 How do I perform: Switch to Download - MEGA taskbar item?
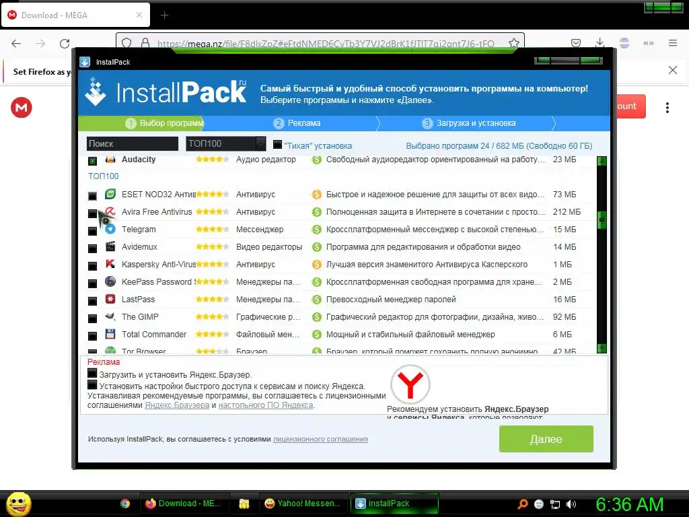[x=184, y=504]
